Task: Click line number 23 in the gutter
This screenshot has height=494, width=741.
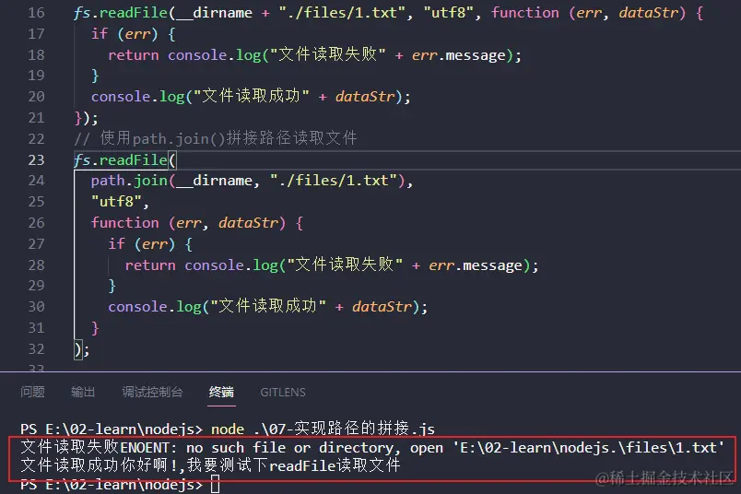Action: coord(36,160)
